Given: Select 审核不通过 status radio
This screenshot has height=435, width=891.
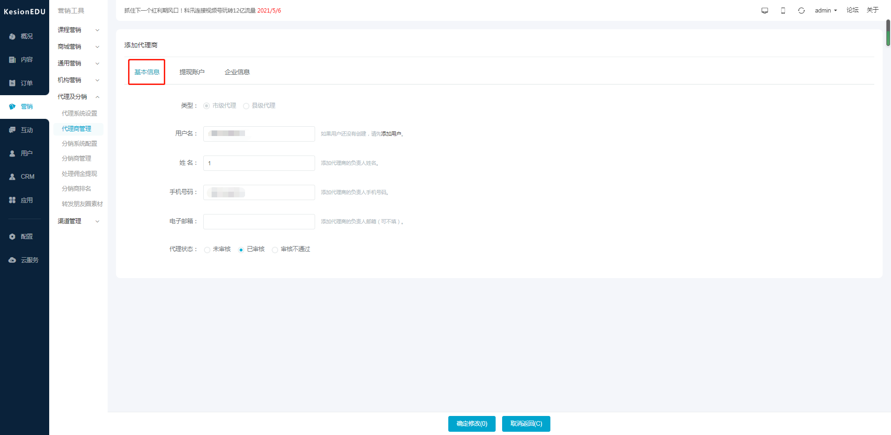Looking at the screenshot, I should tap(275, 250).
